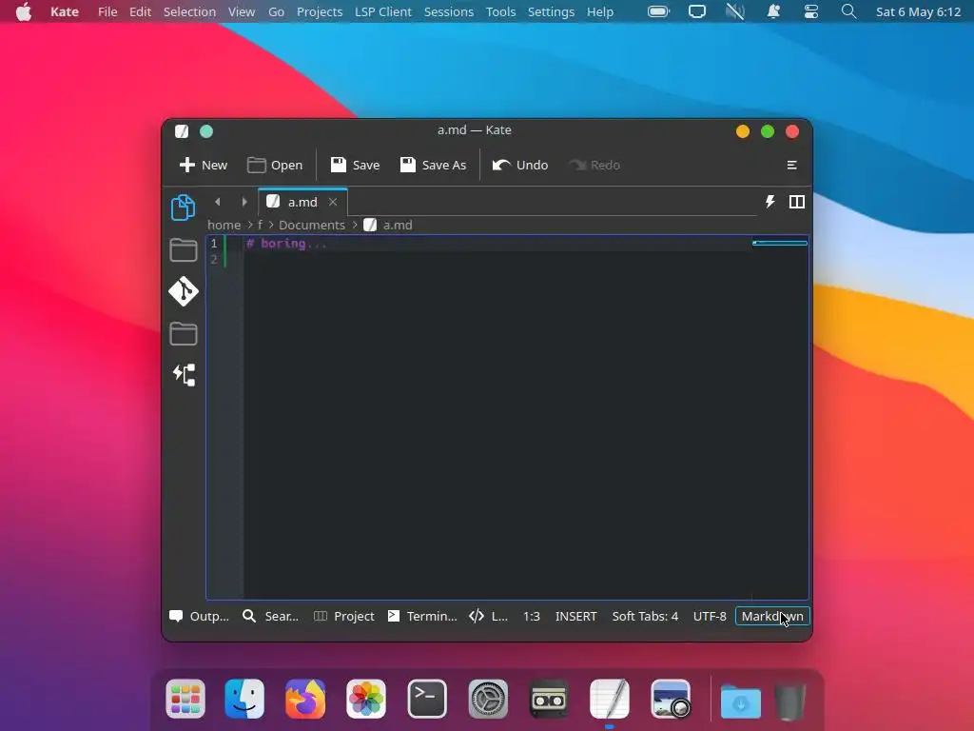Open the UTF-8 encoding selector

tap(710, 616)
